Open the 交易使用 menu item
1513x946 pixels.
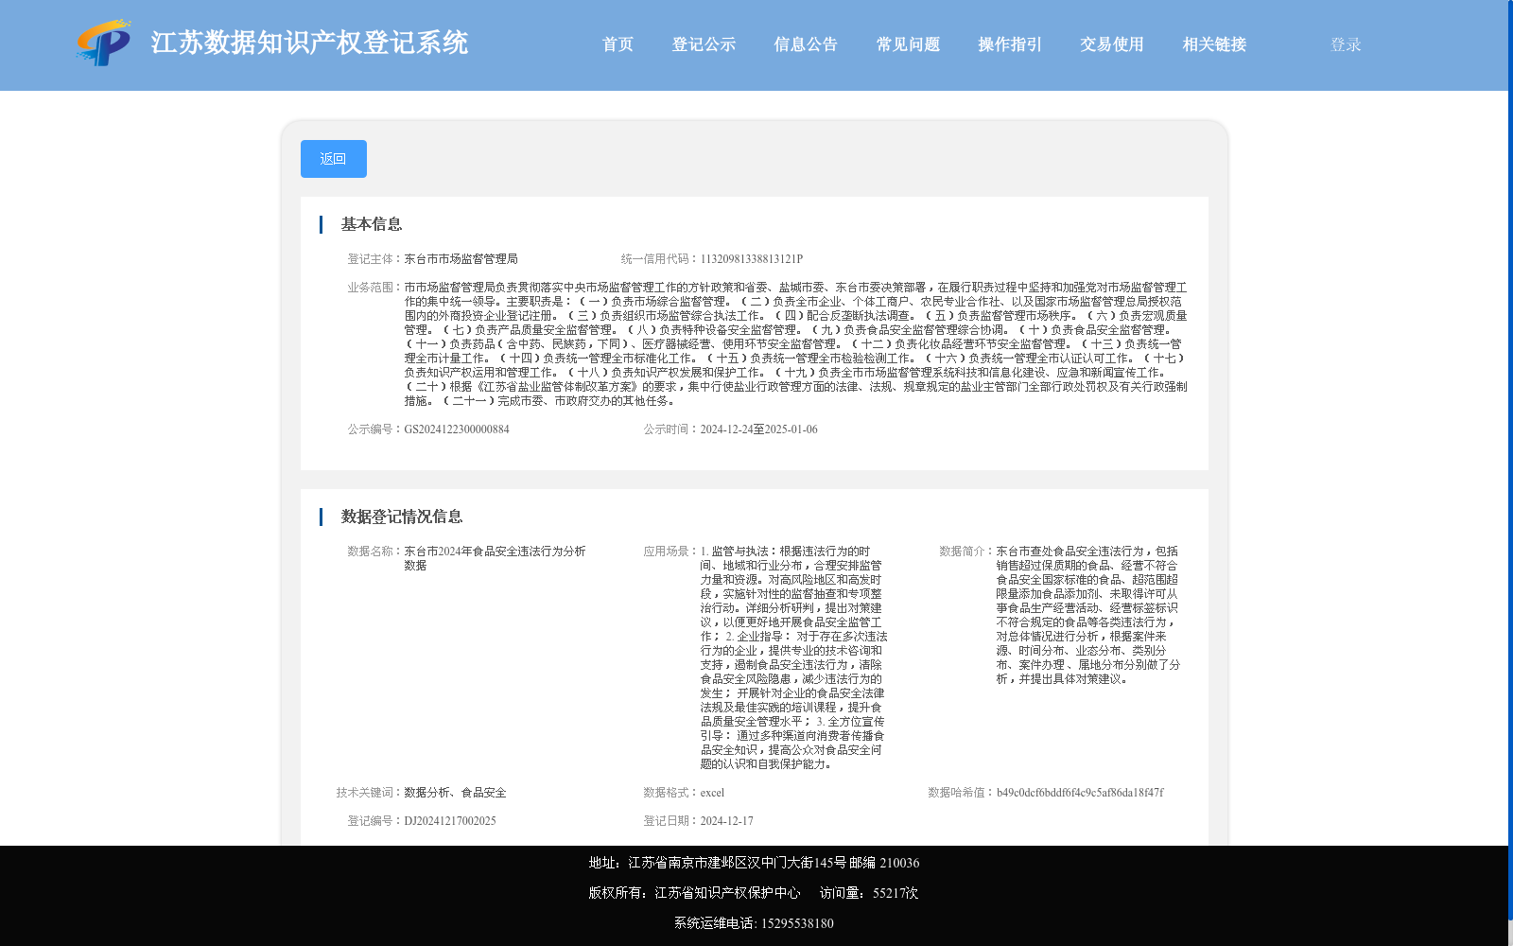1112,44
